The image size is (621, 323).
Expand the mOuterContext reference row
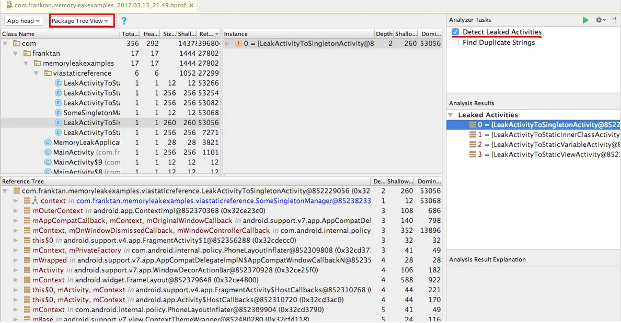coord(16,211)
